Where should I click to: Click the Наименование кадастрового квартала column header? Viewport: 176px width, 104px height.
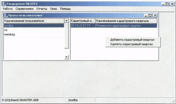126,21
